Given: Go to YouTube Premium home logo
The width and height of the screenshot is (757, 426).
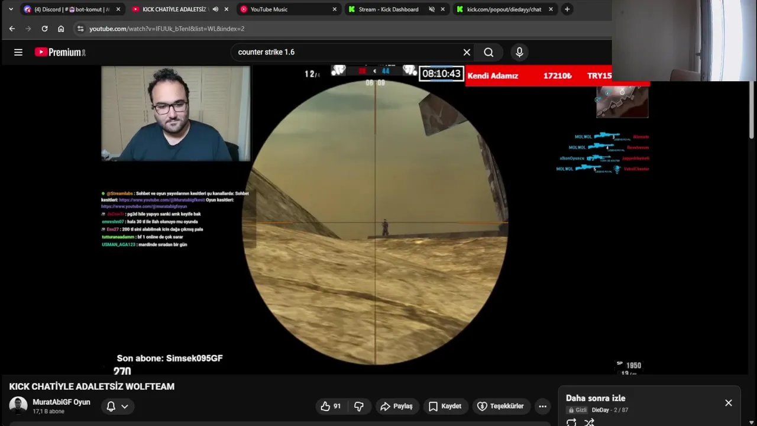Looking at the screenshot, I should [60, 52].
